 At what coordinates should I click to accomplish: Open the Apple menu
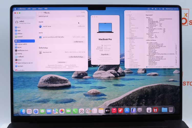click(15, 9)
